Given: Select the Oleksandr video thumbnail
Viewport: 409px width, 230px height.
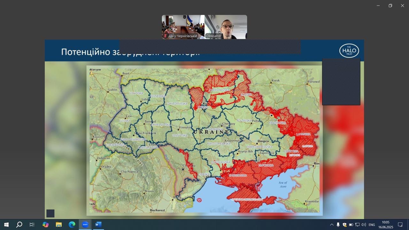Looking at the screenshot, I should pos(226,27).
